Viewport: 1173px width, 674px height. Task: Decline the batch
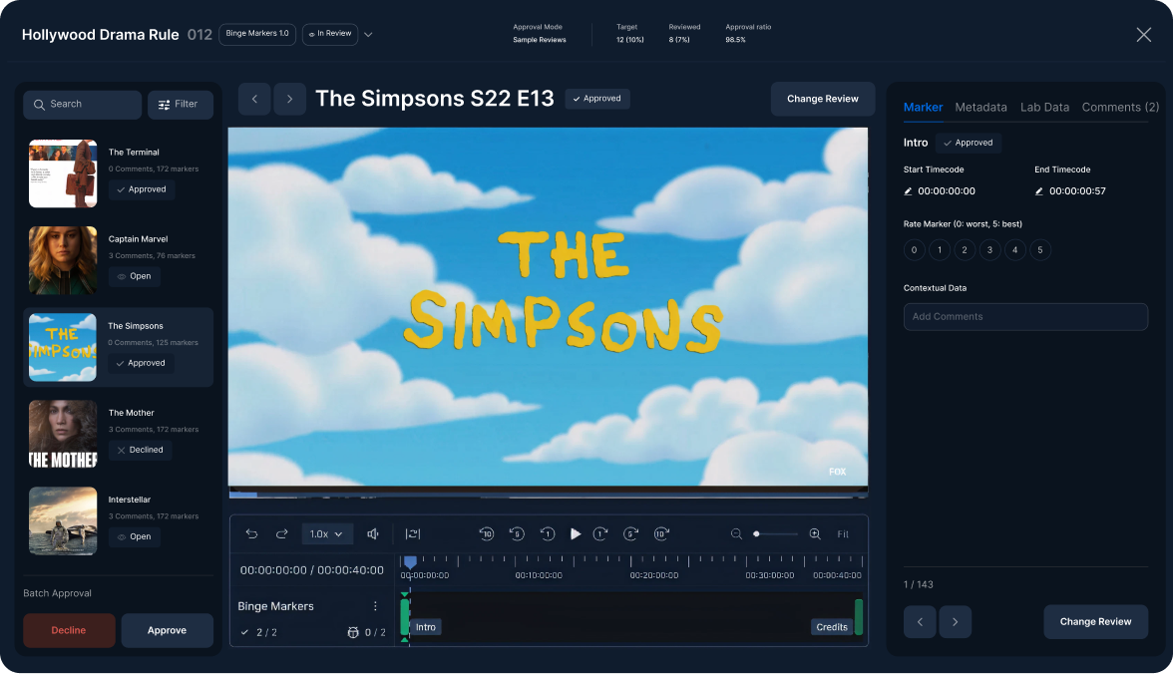[69, 630]
